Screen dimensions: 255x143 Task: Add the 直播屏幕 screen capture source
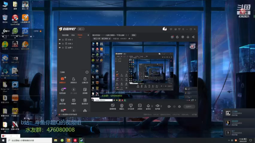[x=113, y=107]
